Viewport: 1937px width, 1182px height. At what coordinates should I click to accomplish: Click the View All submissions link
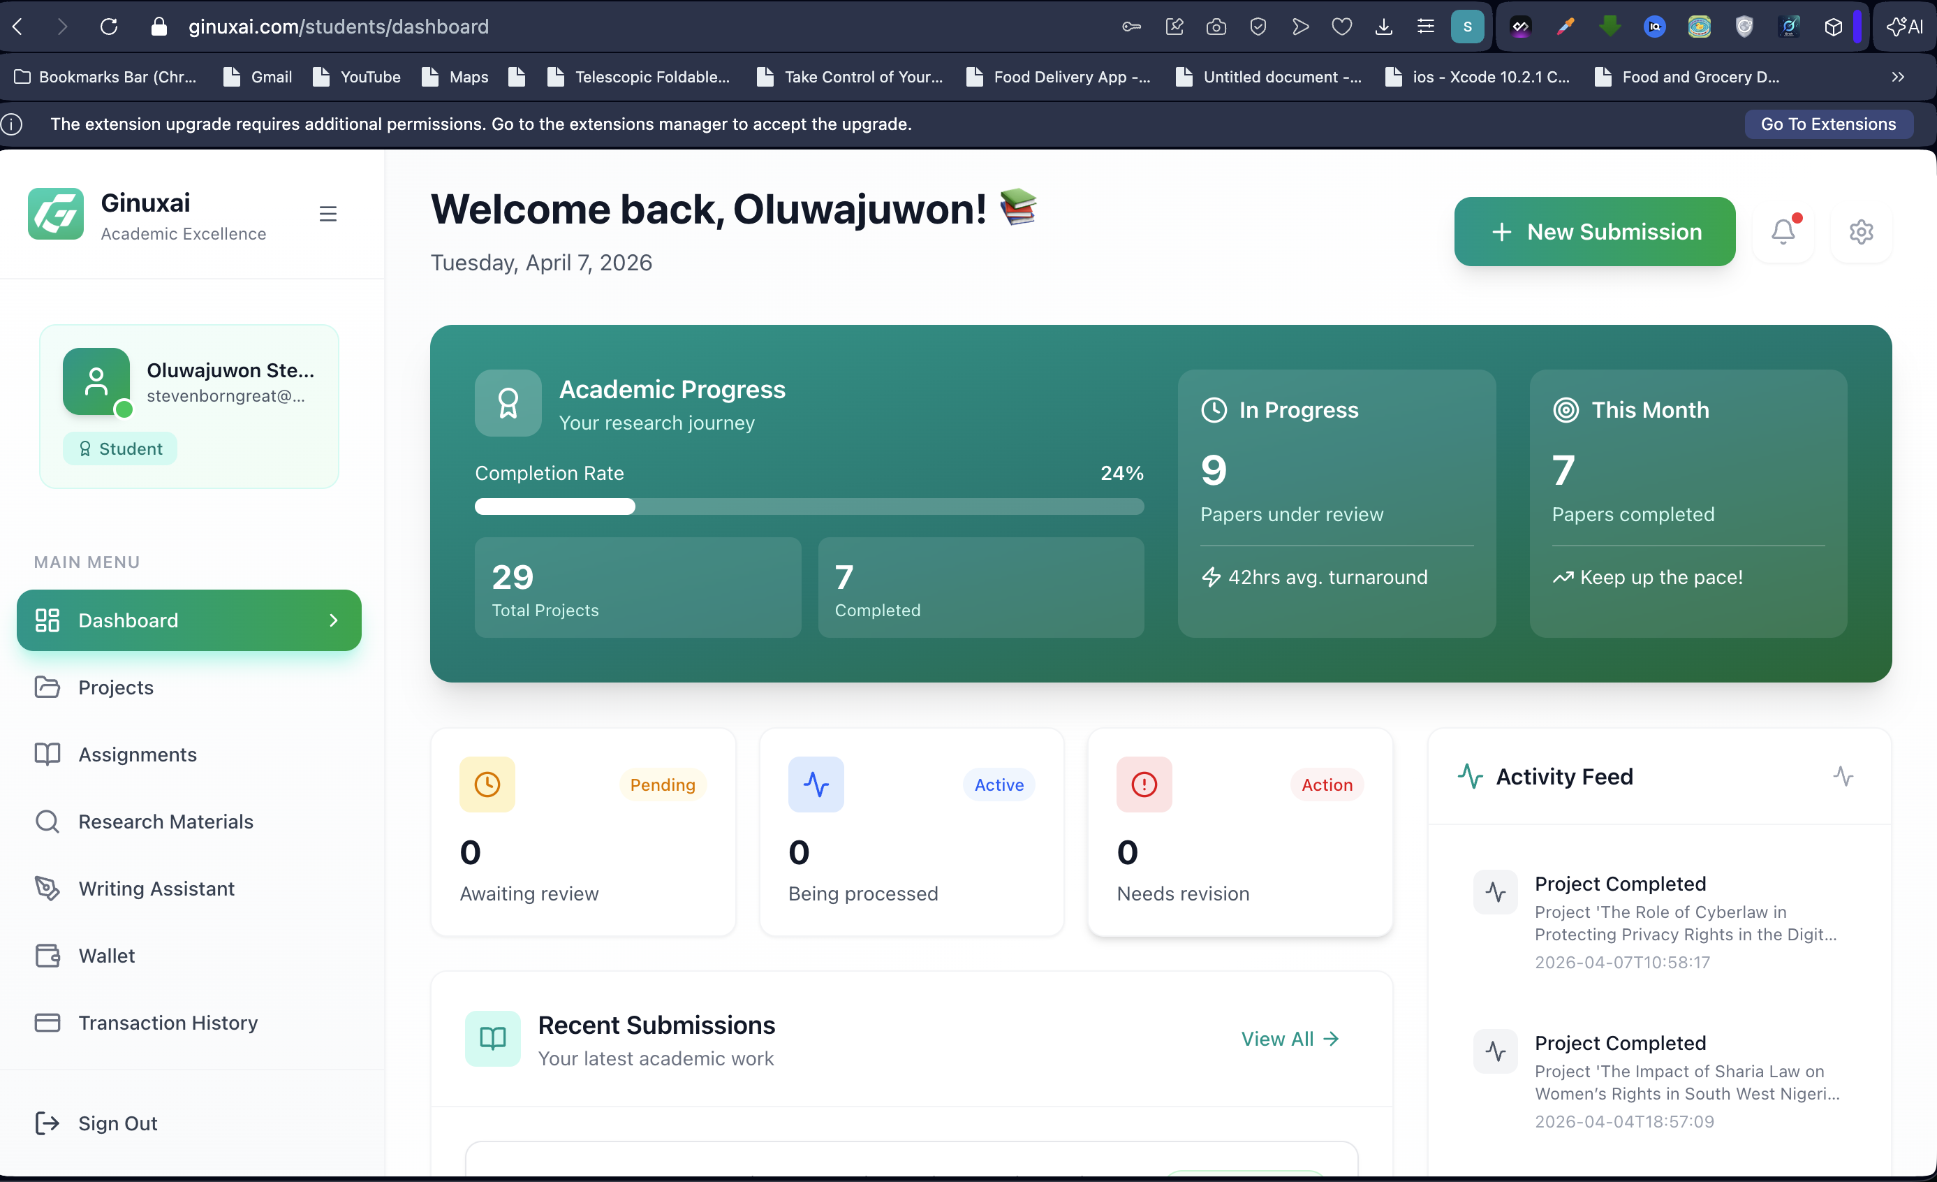pyautogui.click(x=1289, y=1039)
